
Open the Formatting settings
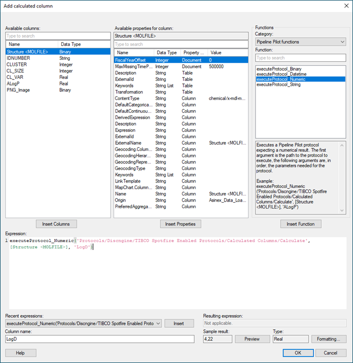329,339
